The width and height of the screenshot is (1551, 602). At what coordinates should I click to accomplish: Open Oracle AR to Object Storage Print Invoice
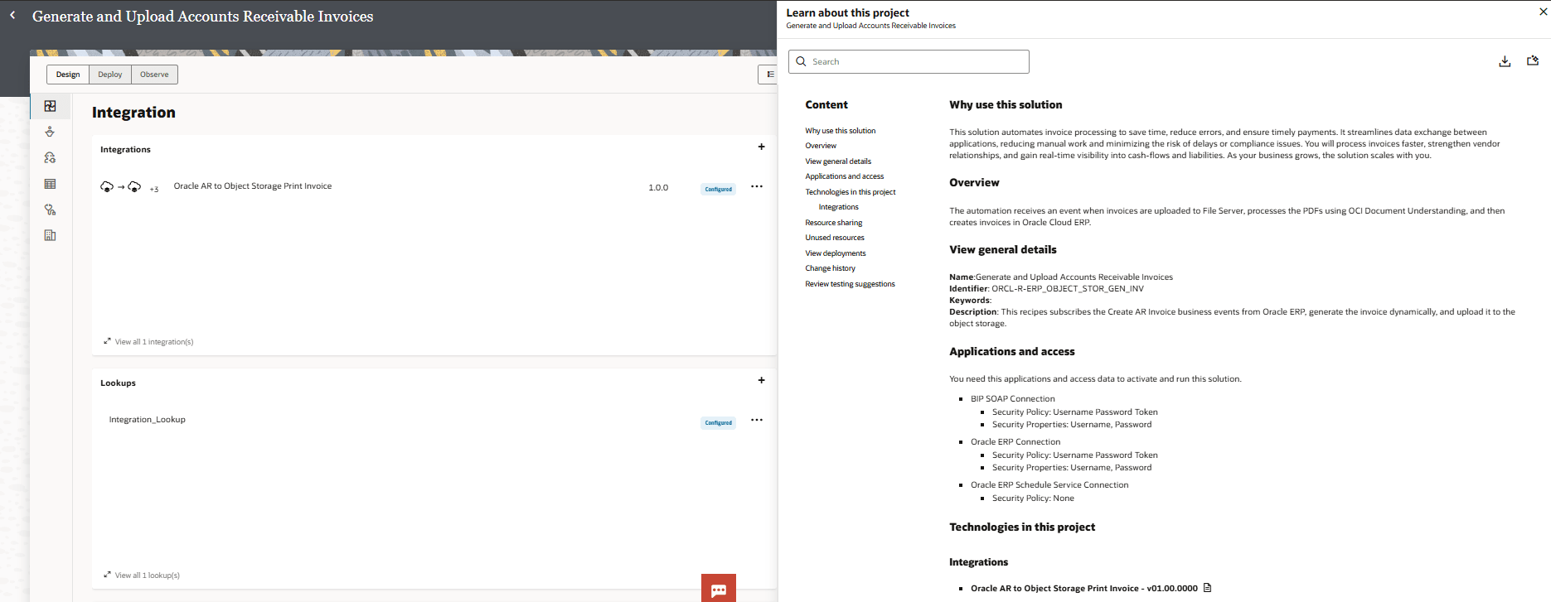(x=252, y=186)
